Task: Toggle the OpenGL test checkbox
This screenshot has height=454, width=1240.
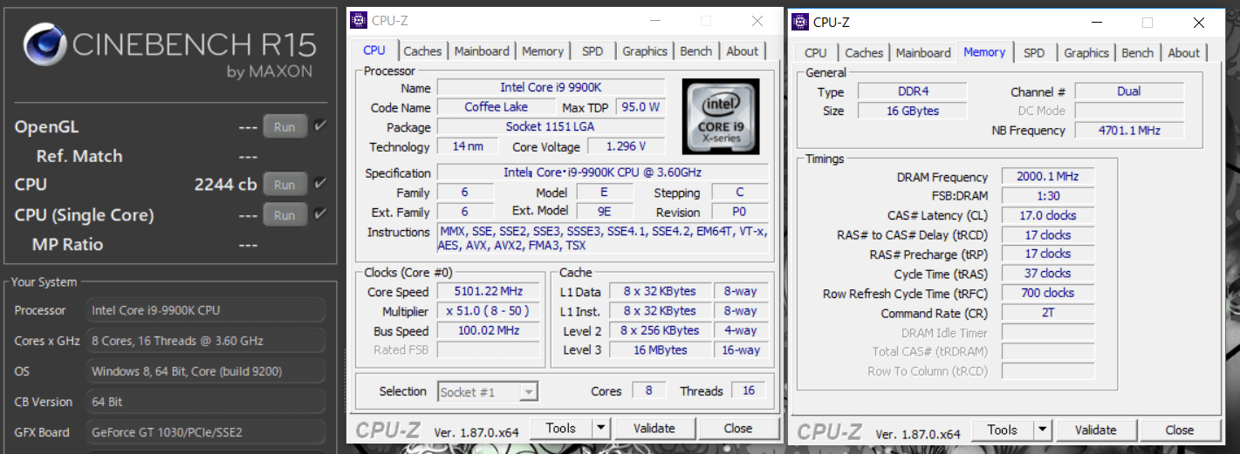Action: (320, 126)
